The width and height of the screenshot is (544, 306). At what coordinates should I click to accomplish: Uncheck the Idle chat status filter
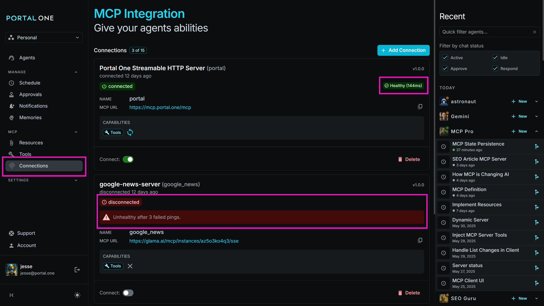[495, 58]
